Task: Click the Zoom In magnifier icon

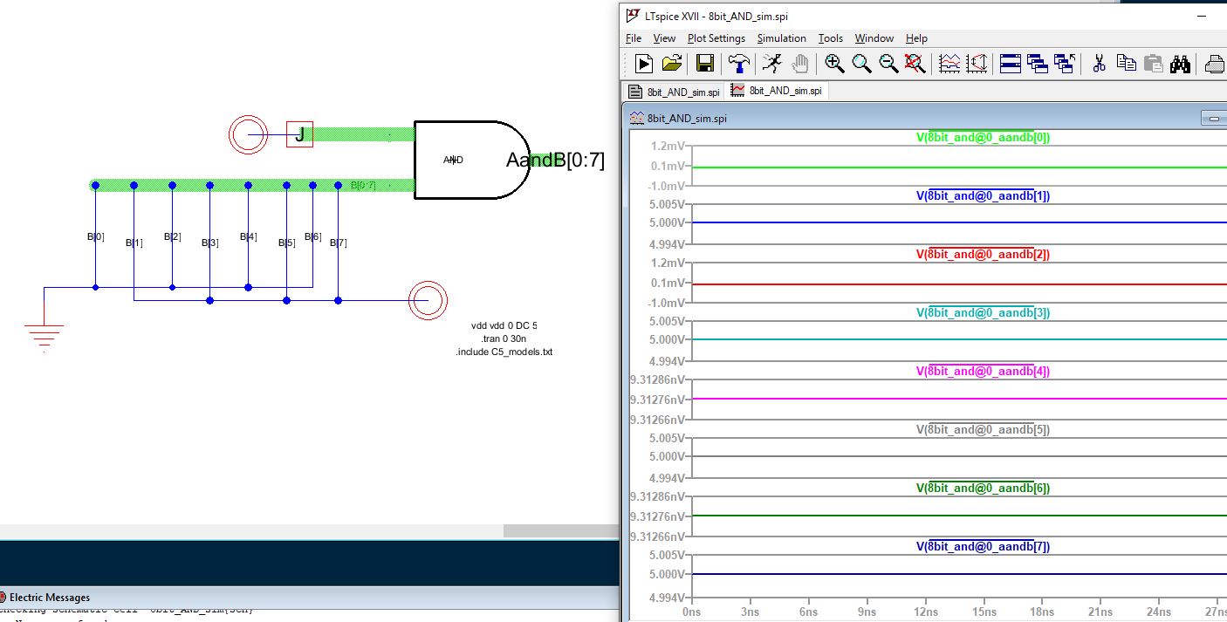Action: click(834, 64)
